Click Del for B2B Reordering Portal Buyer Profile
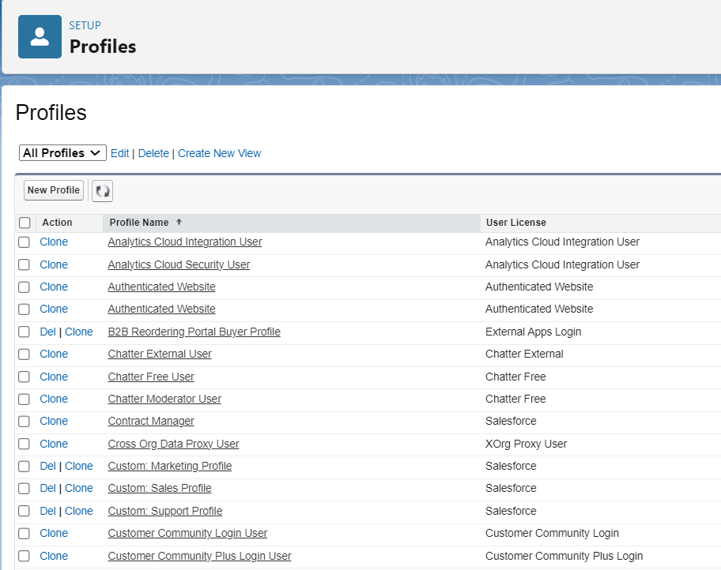721x570 pixels. (47, 332)
